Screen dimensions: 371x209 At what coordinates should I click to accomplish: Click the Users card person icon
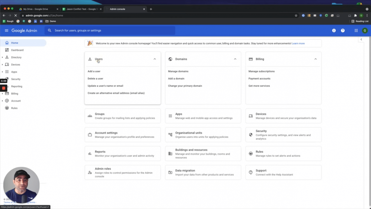[90, 59]
